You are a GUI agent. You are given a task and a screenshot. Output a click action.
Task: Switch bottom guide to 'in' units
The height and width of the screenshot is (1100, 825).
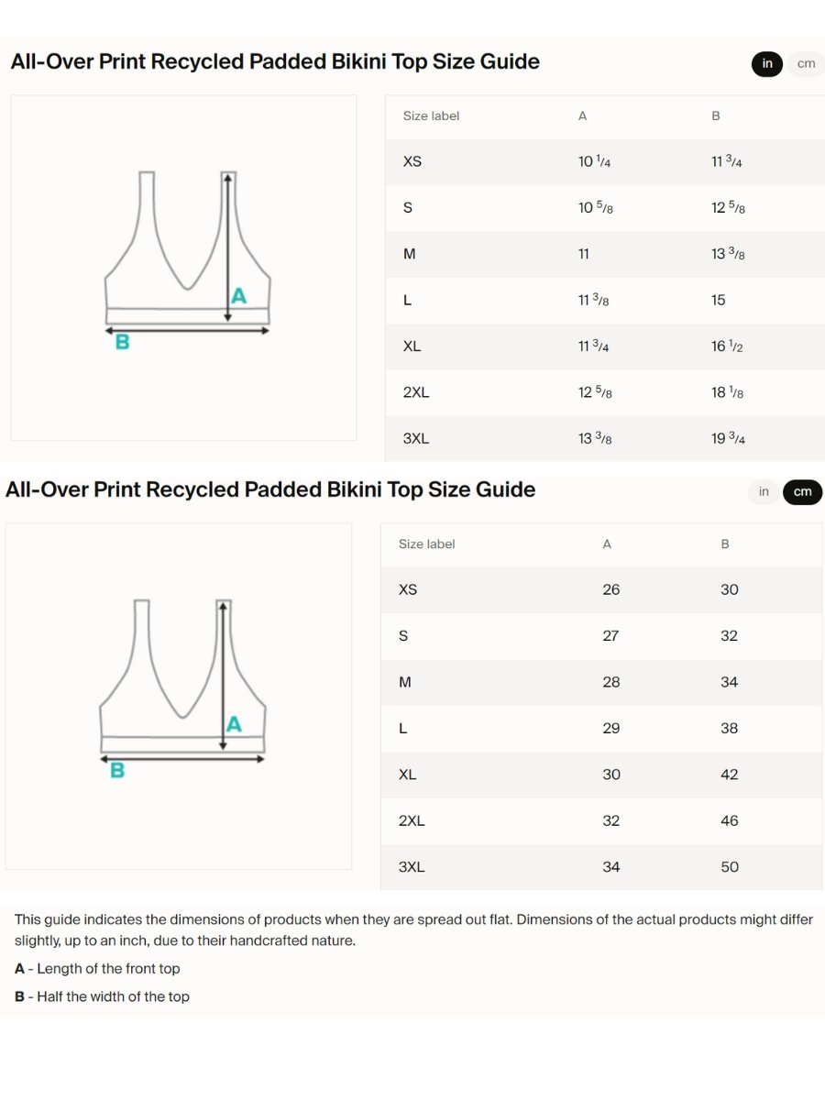(764, 492)
